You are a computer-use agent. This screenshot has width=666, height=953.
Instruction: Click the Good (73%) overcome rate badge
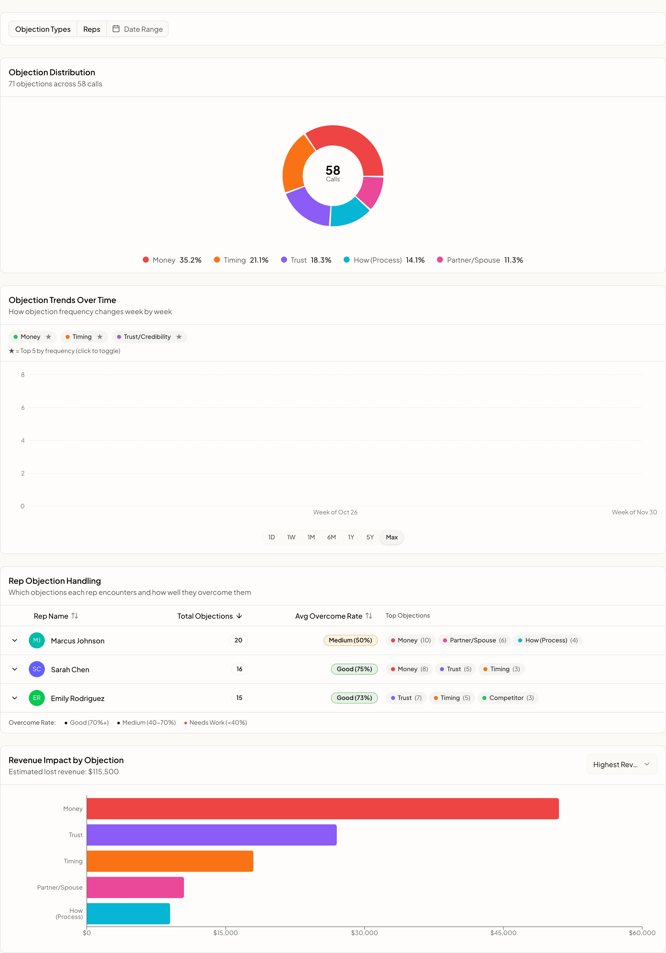[354, 697]
